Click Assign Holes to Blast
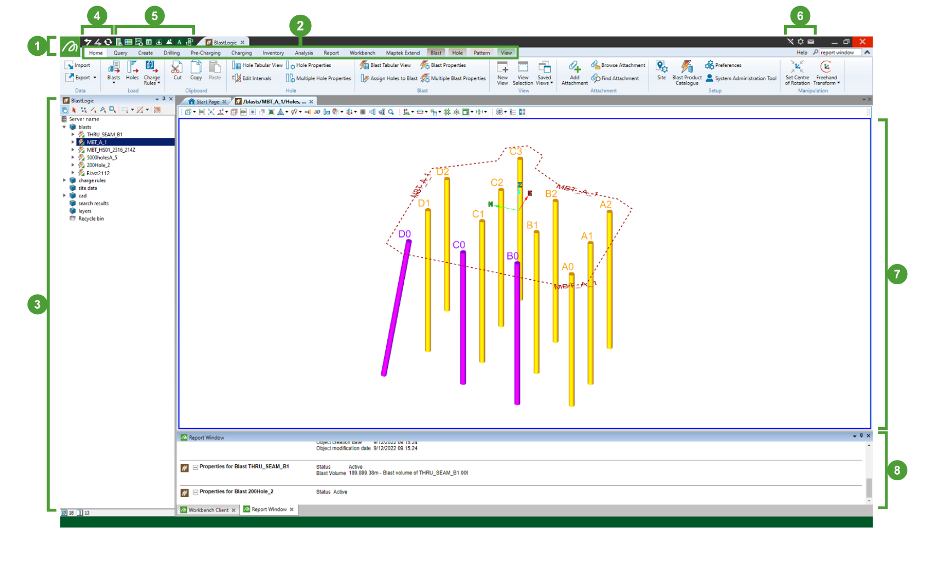This screenshot has width=933, height=564. (389, 78)
